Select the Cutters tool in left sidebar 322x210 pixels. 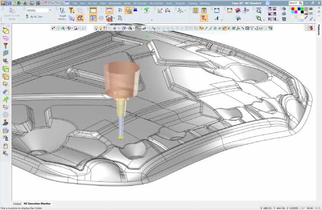click(6, 45)
